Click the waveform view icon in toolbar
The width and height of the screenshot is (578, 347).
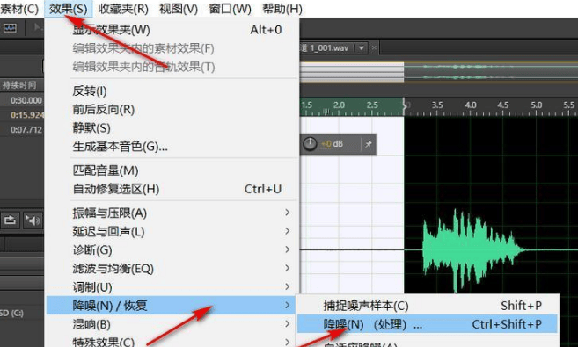point(10,28)
